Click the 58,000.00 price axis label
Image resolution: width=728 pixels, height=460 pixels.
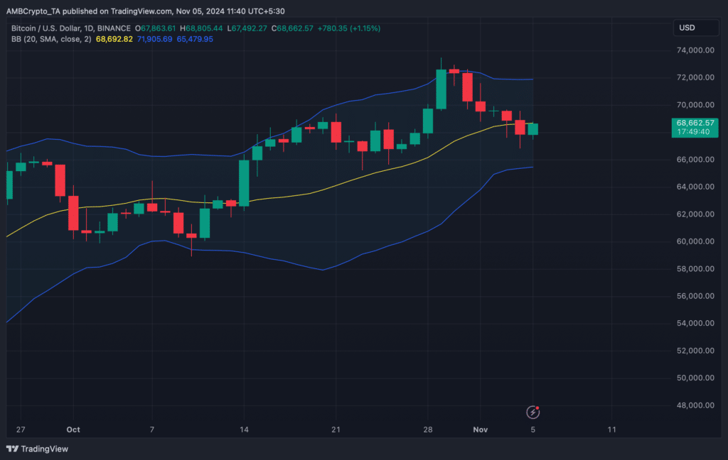(x=695, y=269)
